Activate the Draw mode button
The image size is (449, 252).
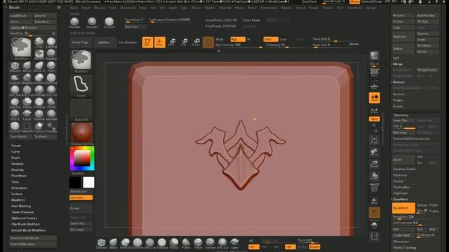click(160, 42)
